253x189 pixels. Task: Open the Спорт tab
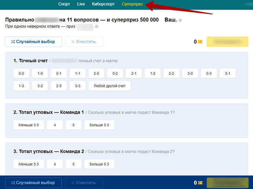click(64, 4)
